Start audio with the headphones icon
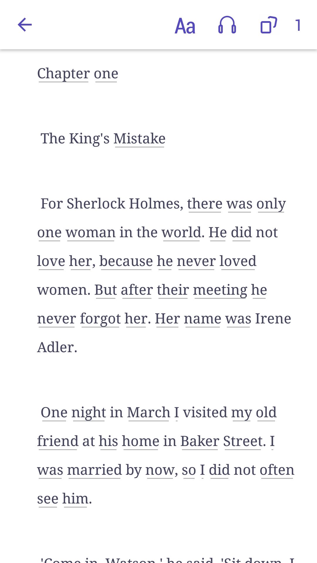Screen dimensions: 317x563 tap(227, 25)
